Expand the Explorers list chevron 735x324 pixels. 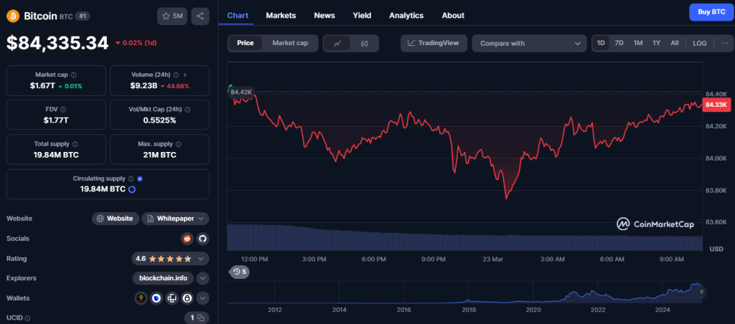(202, 278)
